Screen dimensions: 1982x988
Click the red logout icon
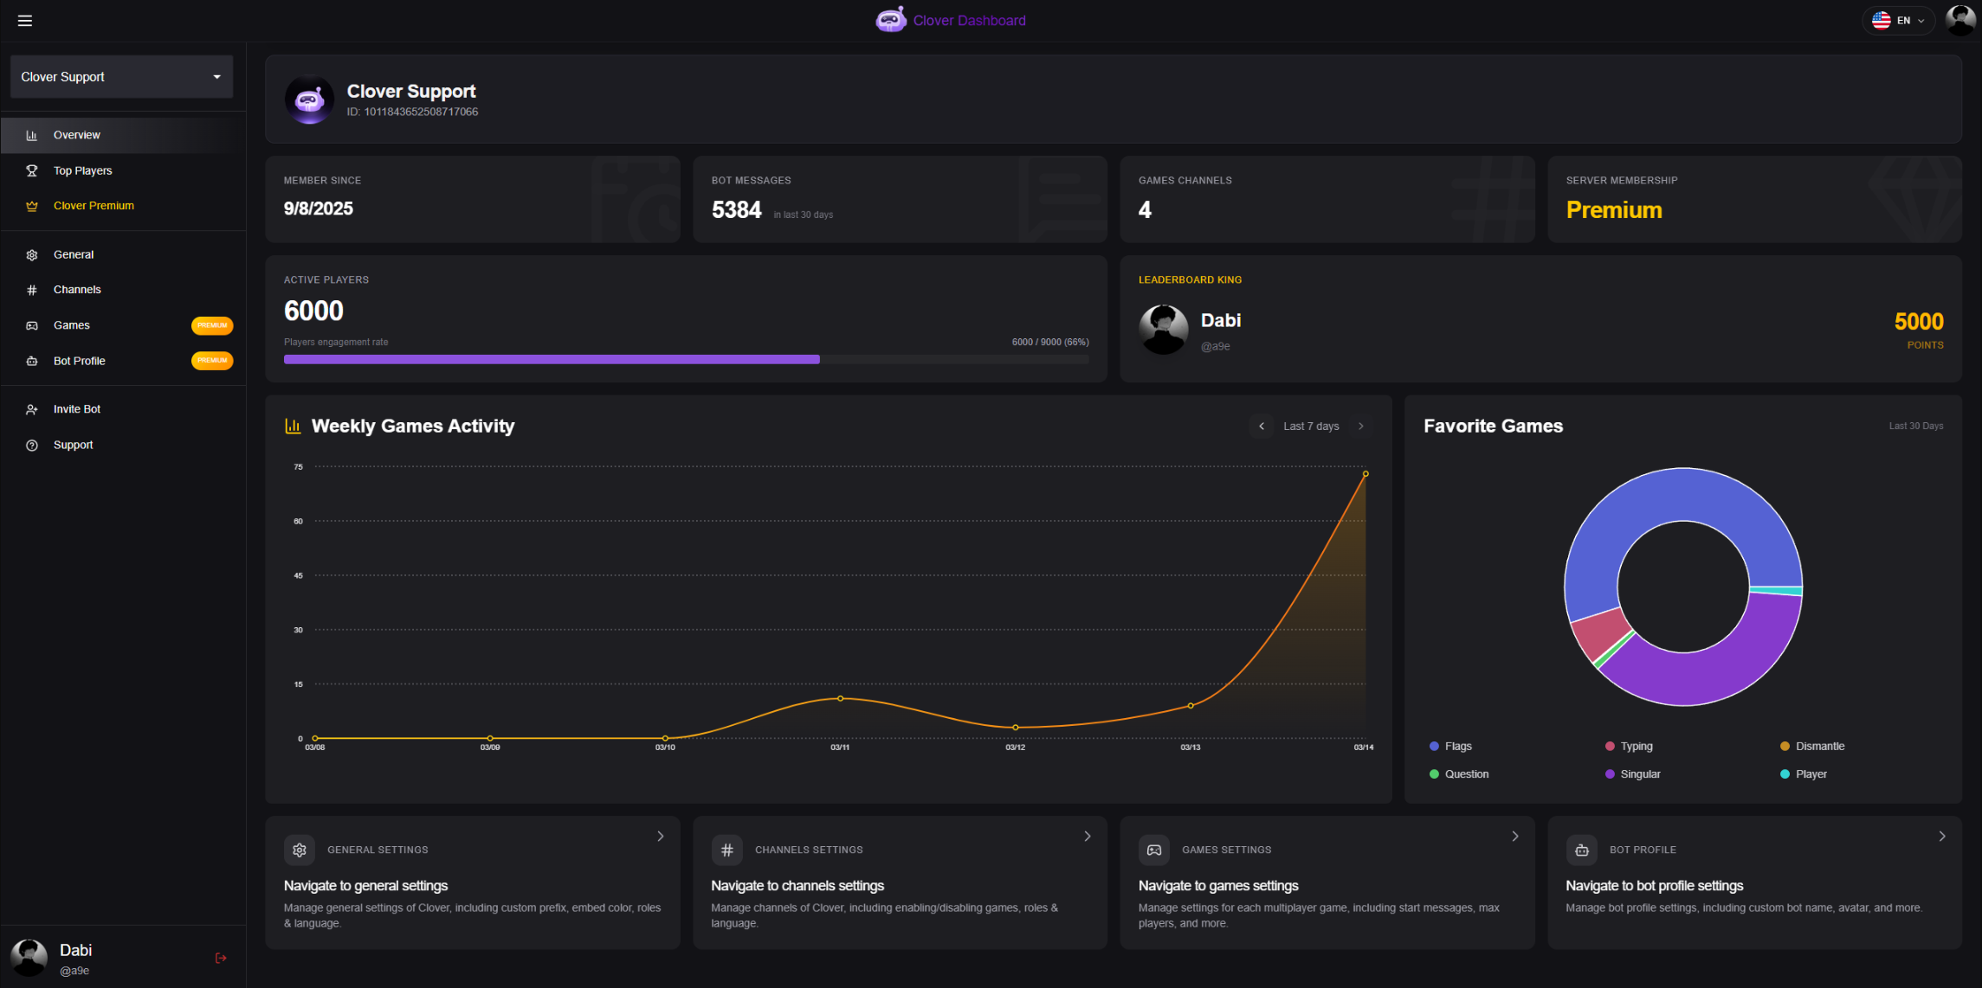click(x=221, y=958)
